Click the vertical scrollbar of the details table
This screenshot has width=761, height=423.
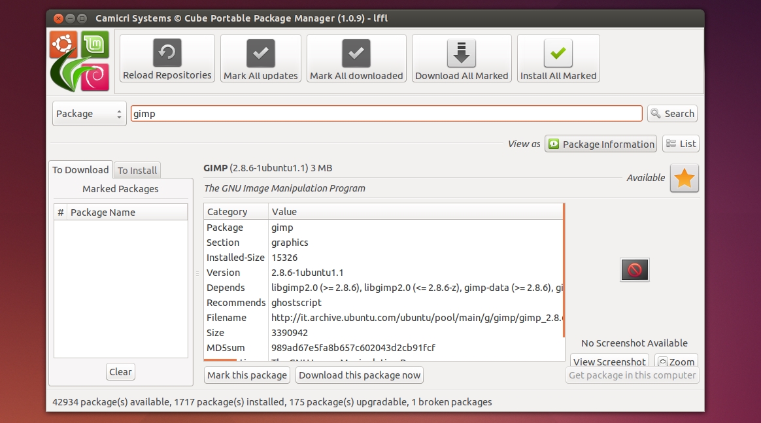[564, 271]
